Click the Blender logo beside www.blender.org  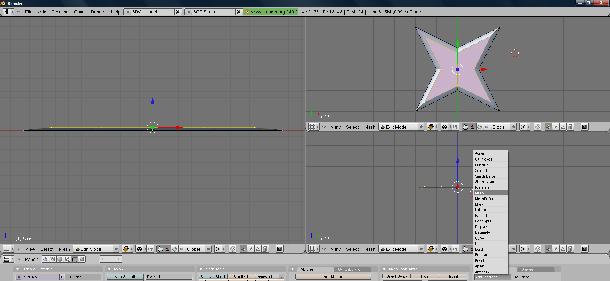[x=247, y=12]
